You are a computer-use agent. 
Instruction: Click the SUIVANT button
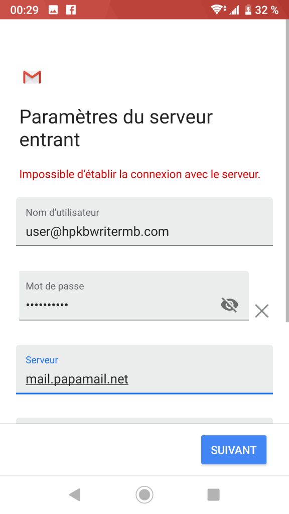click(x=234, y=450)
